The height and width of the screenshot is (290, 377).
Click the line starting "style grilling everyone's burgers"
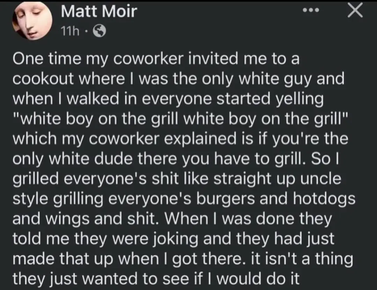click(184, 199)
